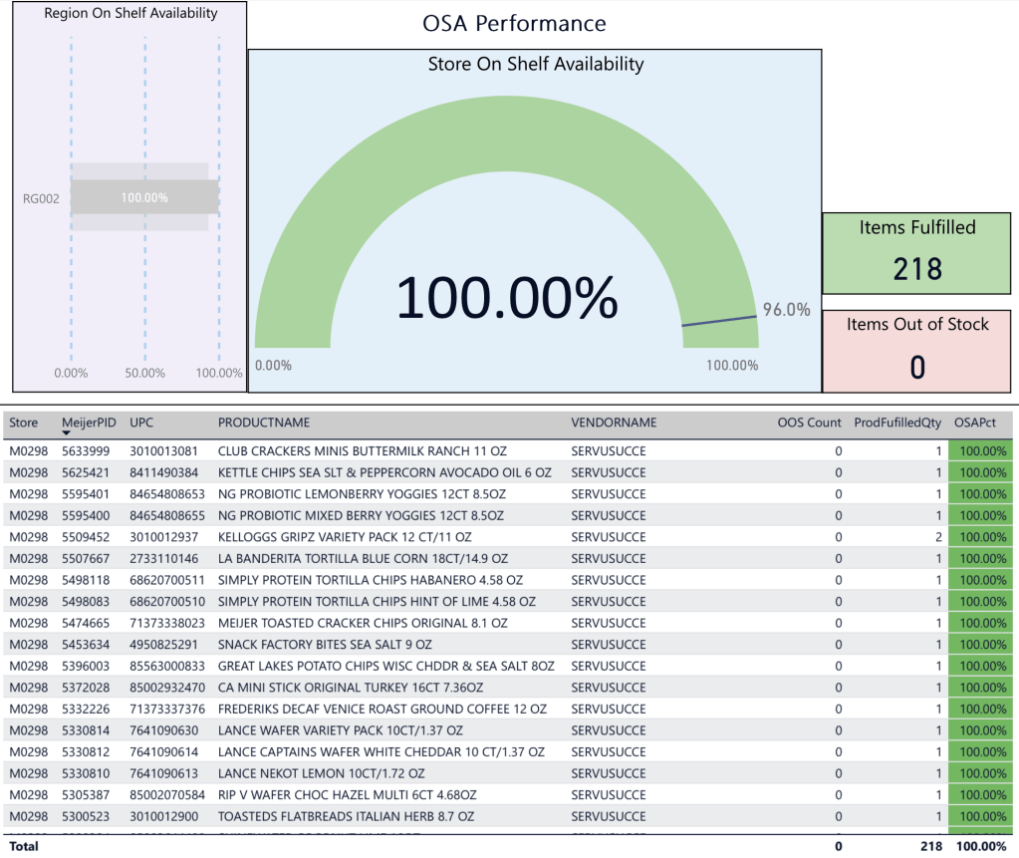Select the RG002 region axis label
Viewport: 1019px width, 858px height.
coord(41,198)
